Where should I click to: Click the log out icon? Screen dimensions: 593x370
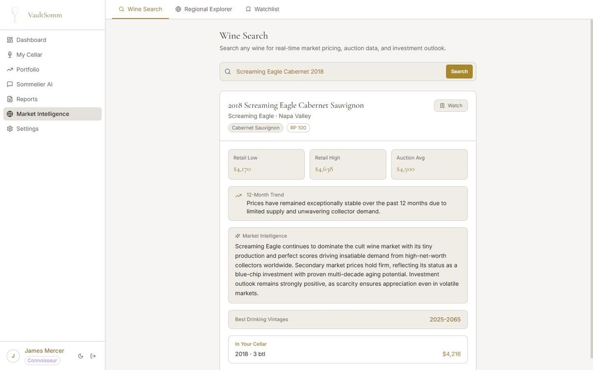click(93, 356)
